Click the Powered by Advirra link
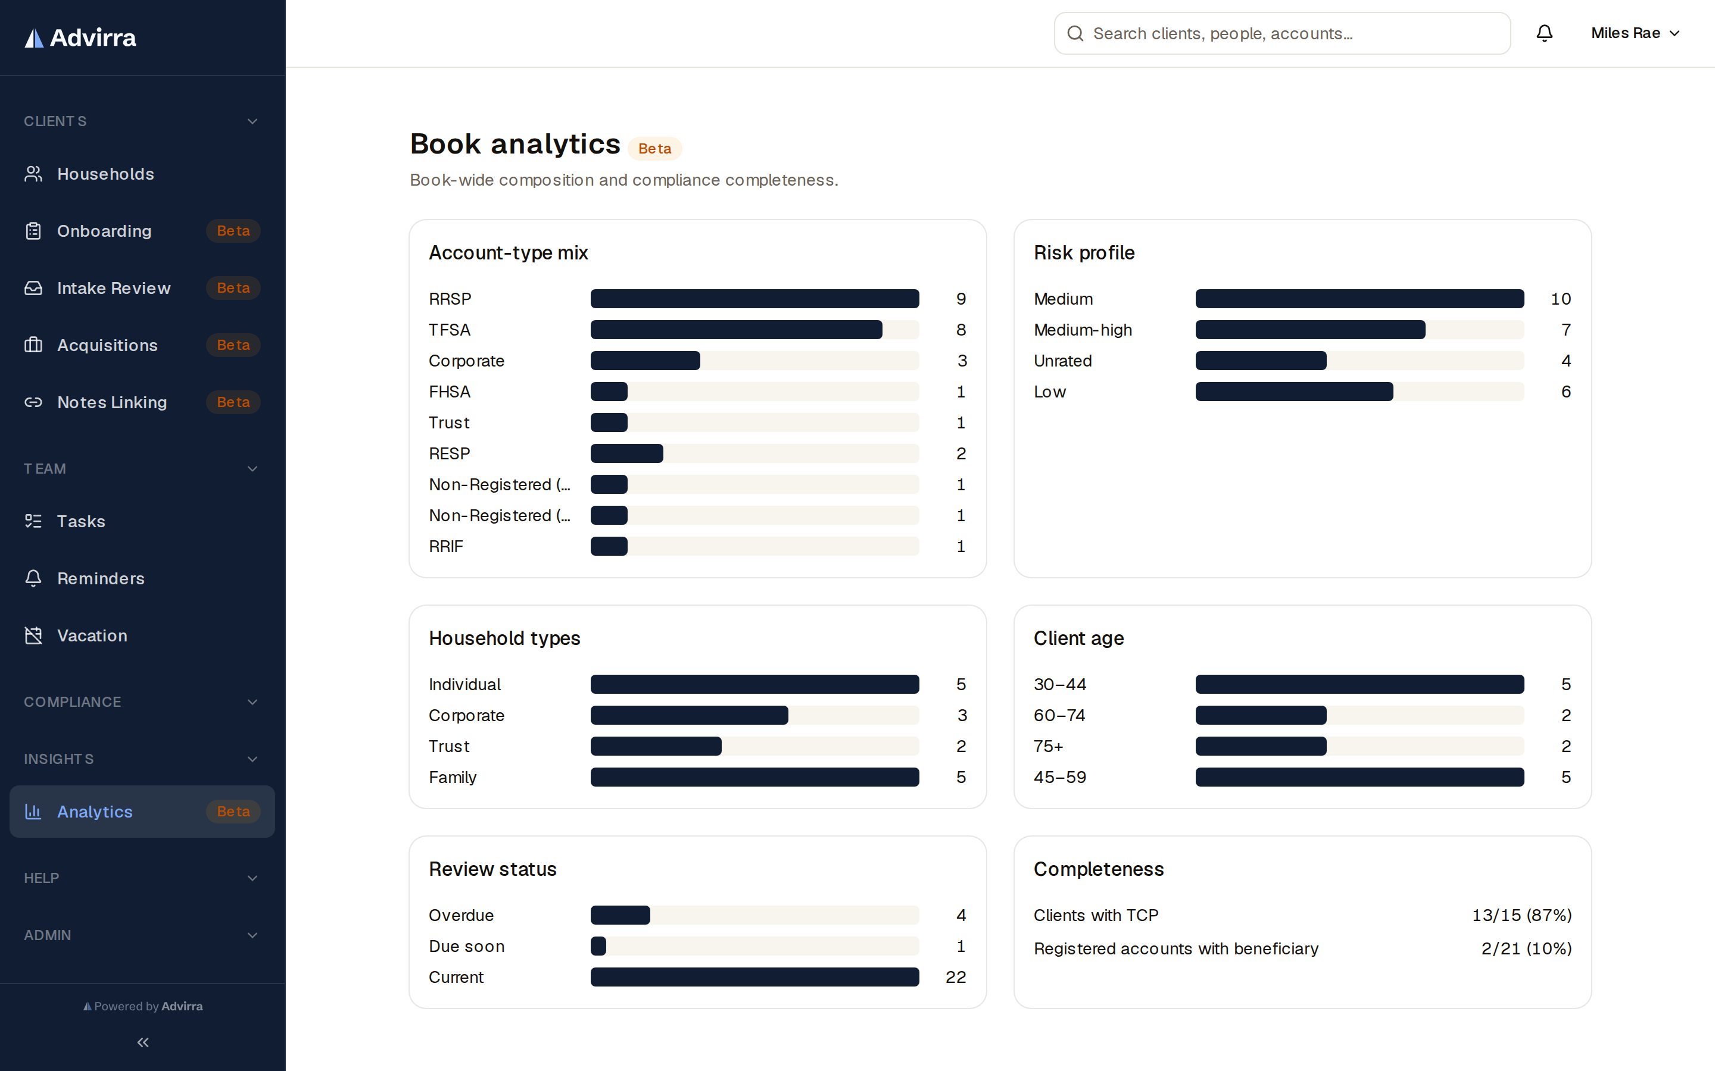Image resolution: width=1715 pixels, height=1071 pixels. pyautogui.click(x=142, y=1006)
